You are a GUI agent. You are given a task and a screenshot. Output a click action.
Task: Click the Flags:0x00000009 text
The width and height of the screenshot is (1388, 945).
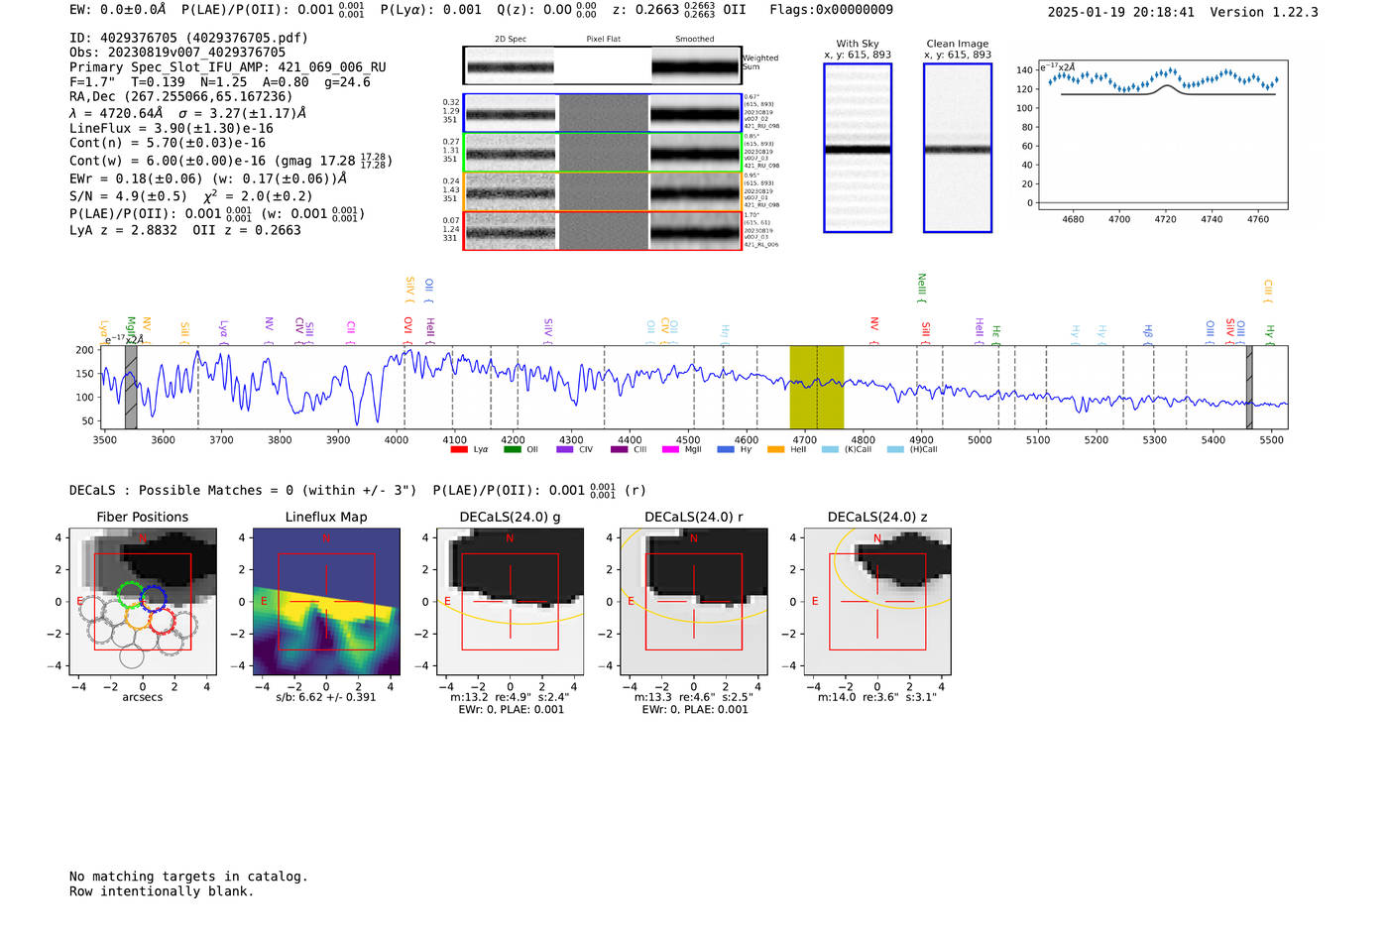coord(831,10)
